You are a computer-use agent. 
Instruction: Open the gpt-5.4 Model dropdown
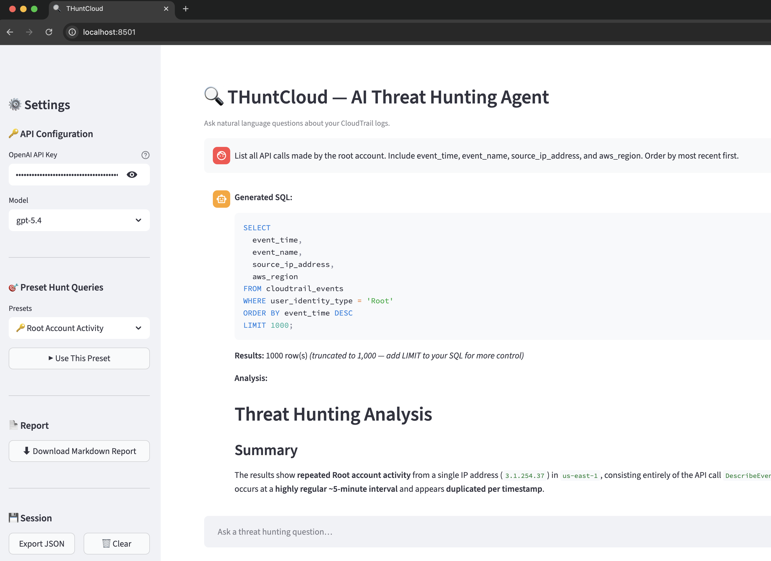coord(79,220)
